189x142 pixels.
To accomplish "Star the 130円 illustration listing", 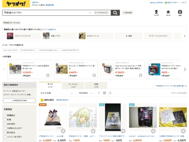I will (93, 131).
